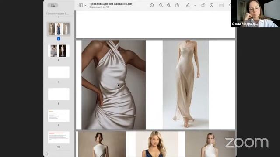Click the model in white high-neck dress image
The width and height of the screenshot is (280, 157).
coord(210,144)
